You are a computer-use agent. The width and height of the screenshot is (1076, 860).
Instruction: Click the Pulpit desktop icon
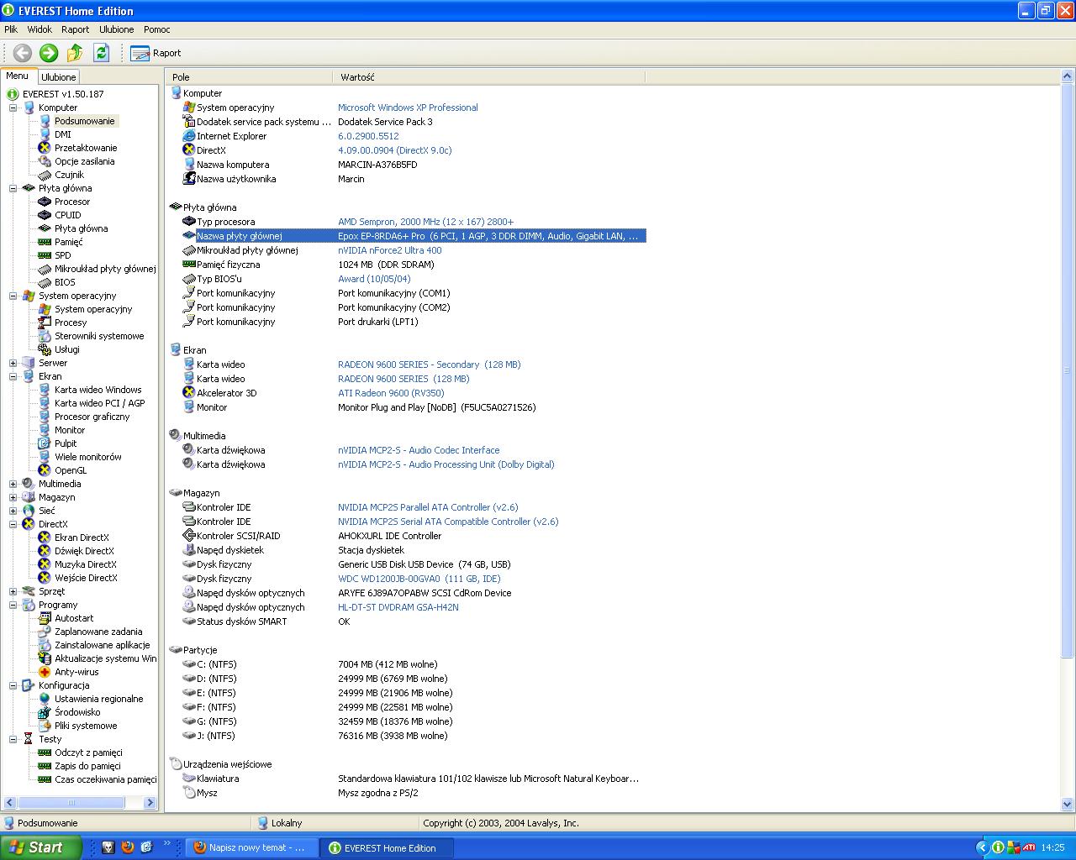click(45, 443)
